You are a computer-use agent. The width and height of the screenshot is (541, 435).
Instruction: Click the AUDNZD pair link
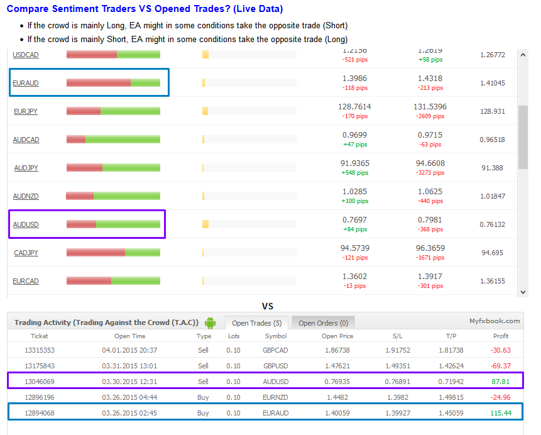click(x=26, y=196)
